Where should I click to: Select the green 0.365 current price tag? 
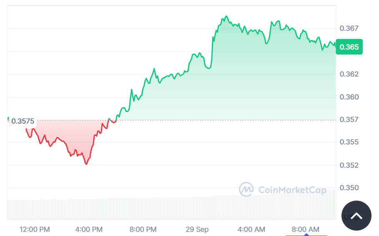pyautogui.click(x=349, y=47)
